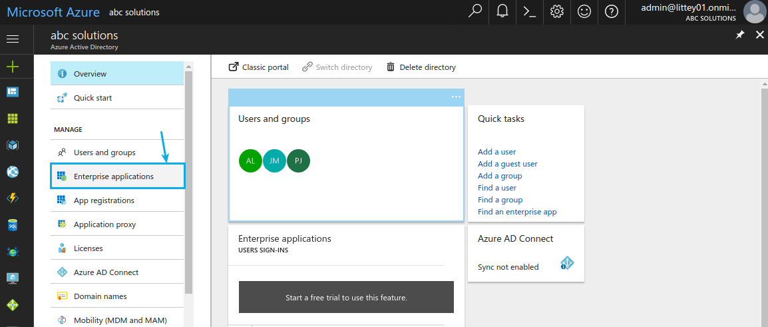Screen dimensions: 768x327
Task: Click the Add a user link
Action: [x=496, y=152]
